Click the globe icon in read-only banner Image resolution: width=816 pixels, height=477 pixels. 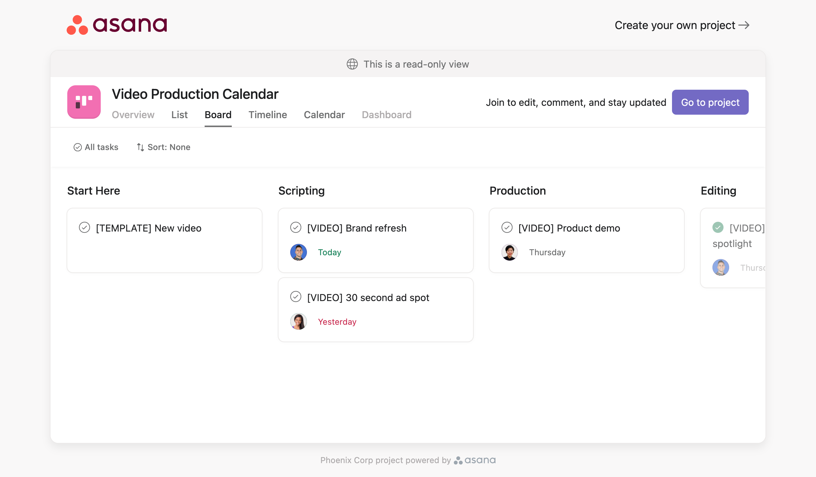point(352,64)
